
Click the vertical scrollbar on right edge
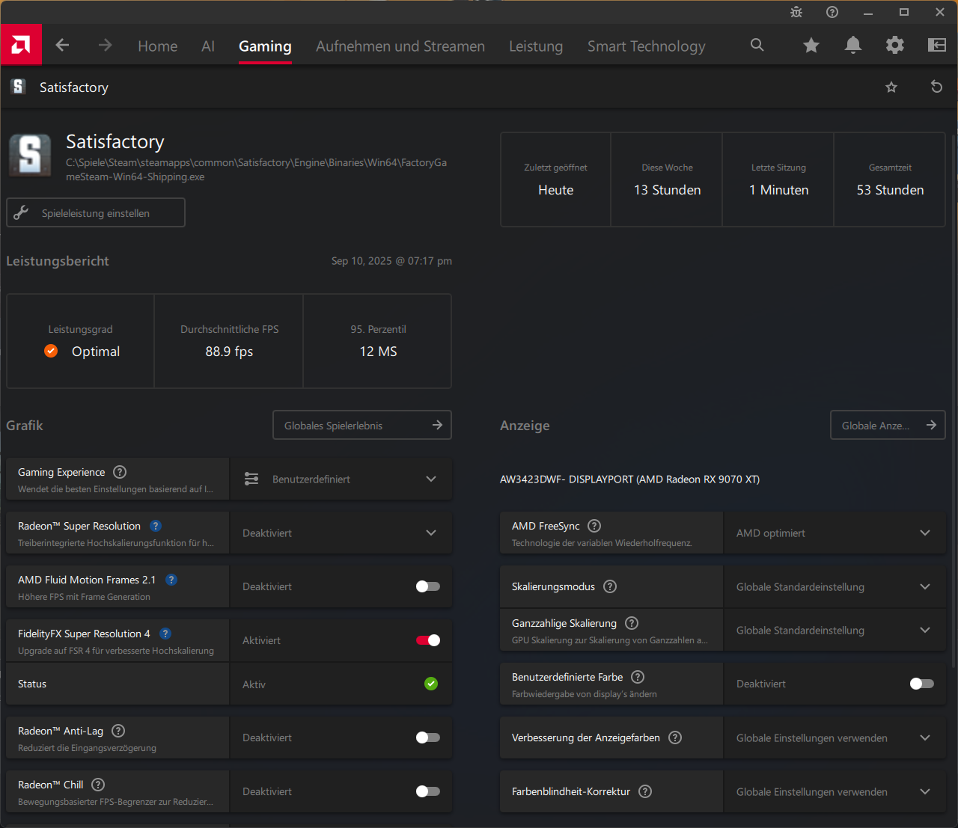click(954, 400)
